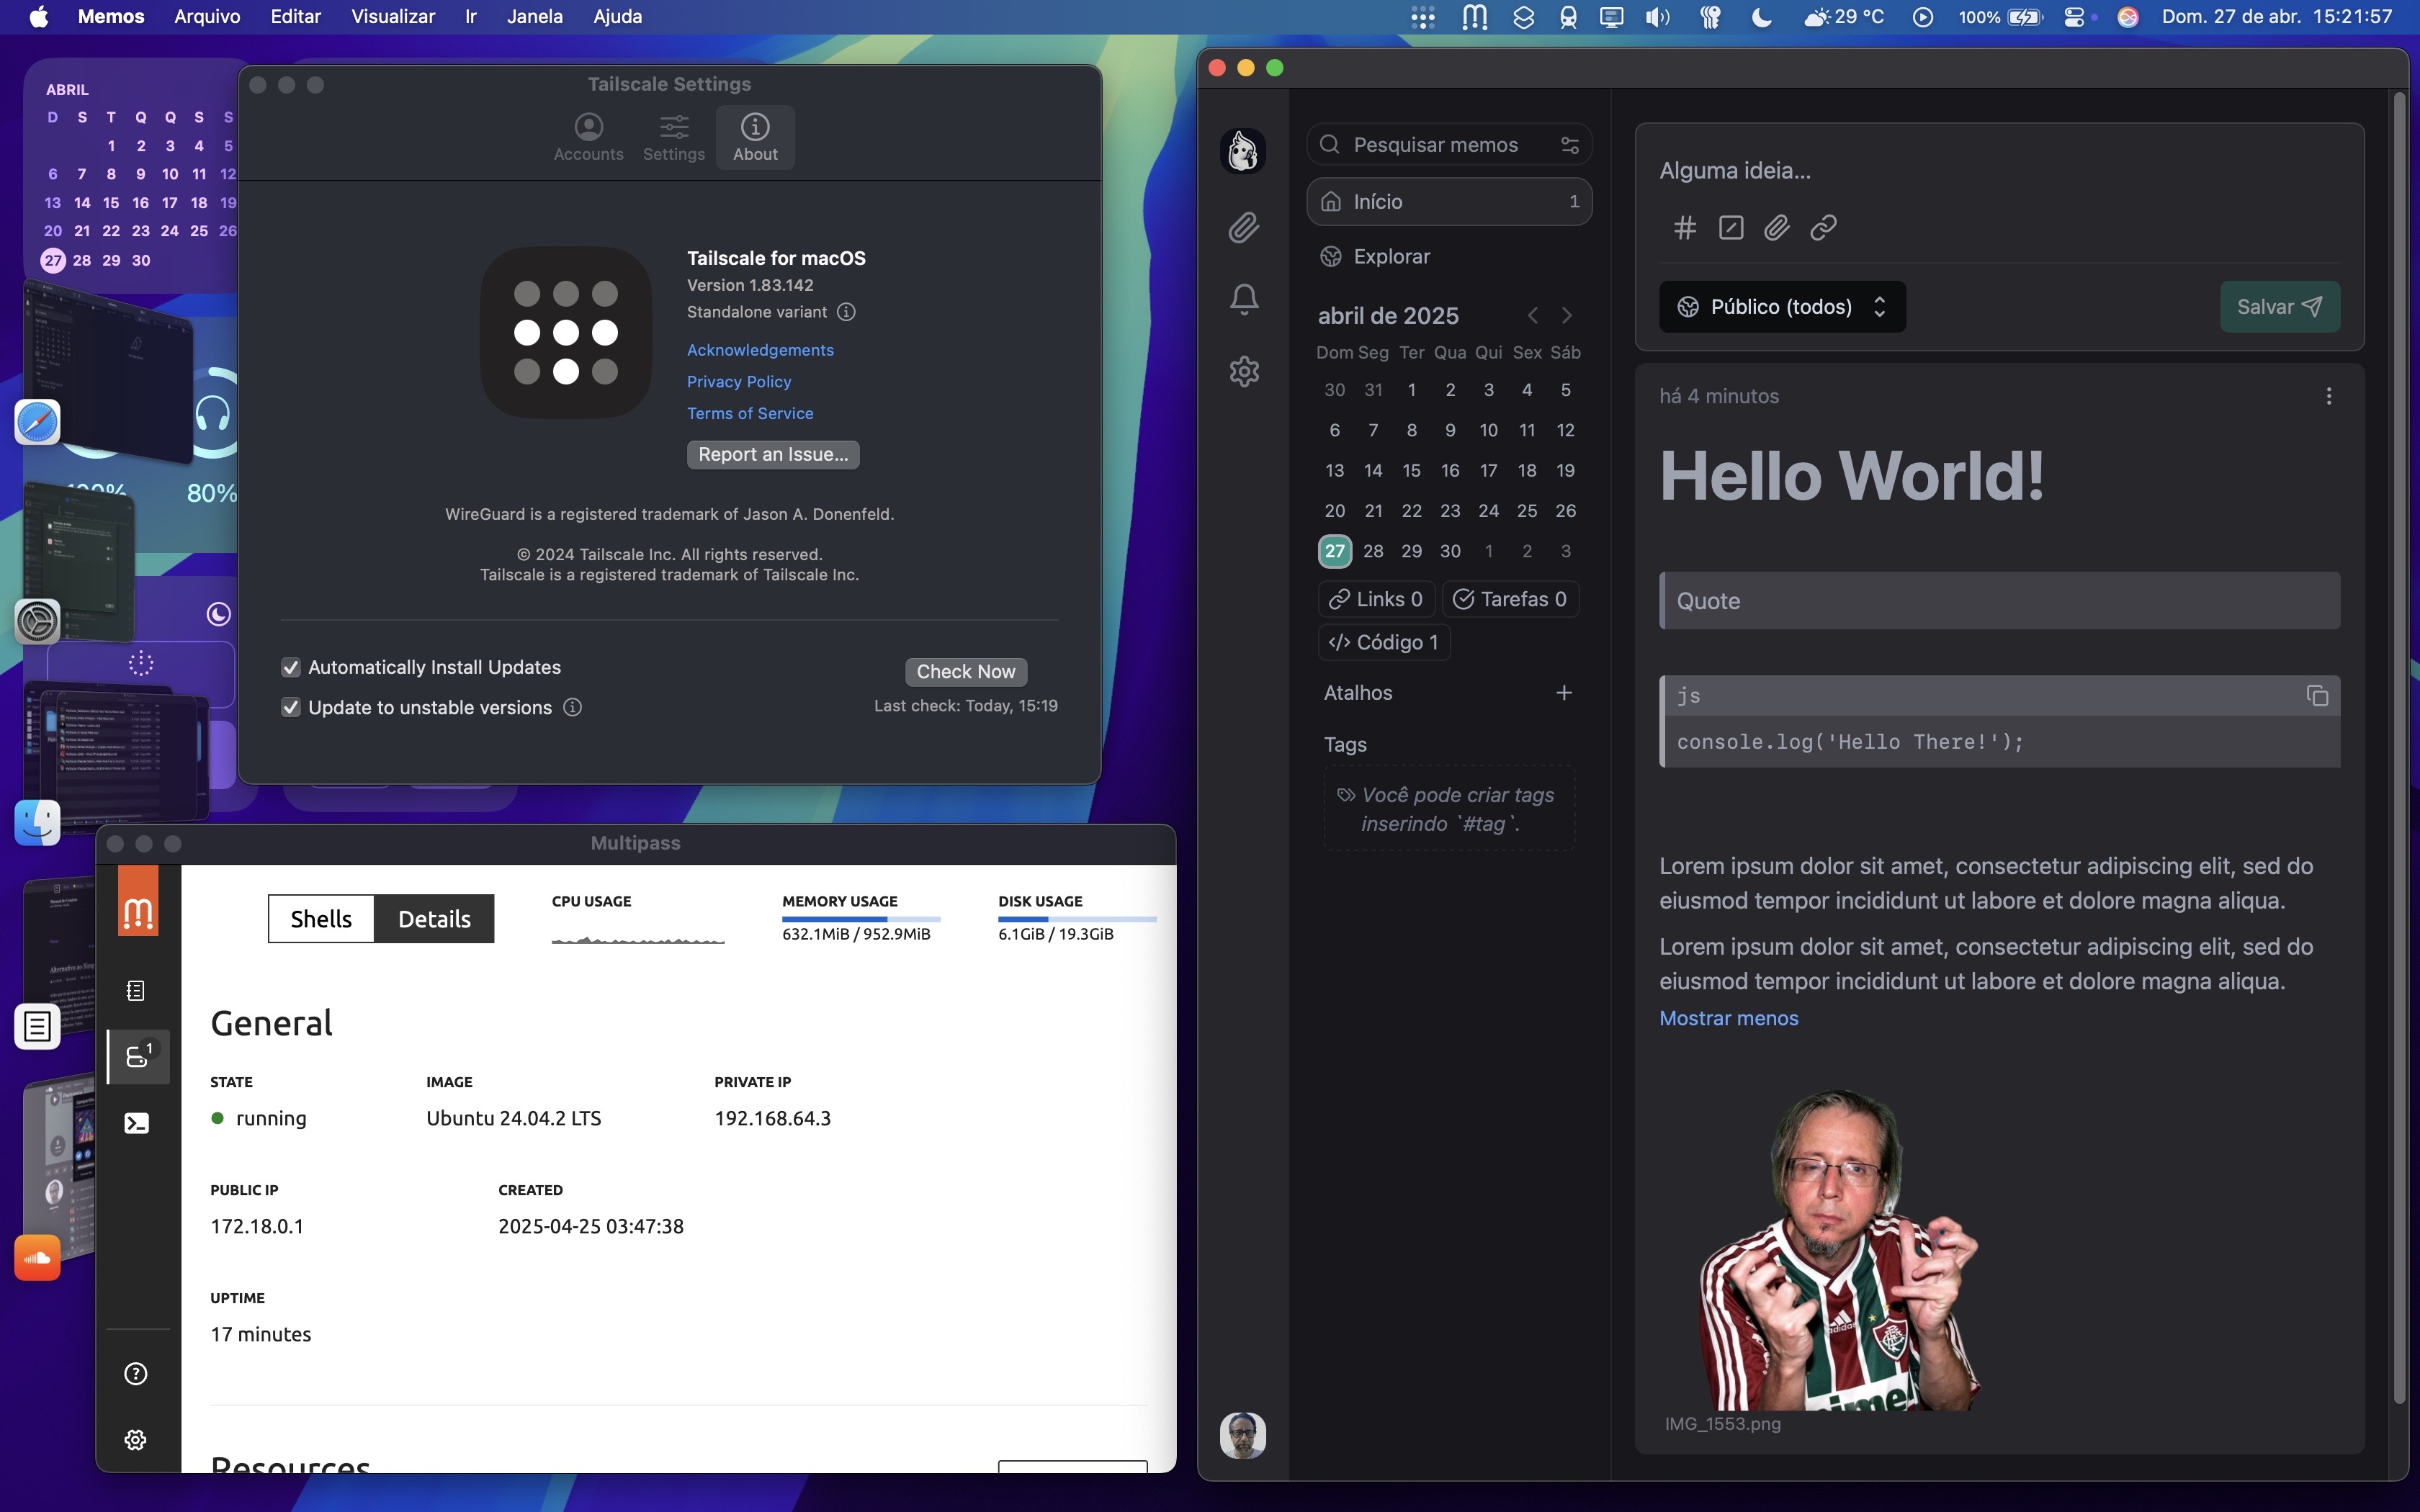Open notifications bell in Memos sidebar

tap(1244, 299)
